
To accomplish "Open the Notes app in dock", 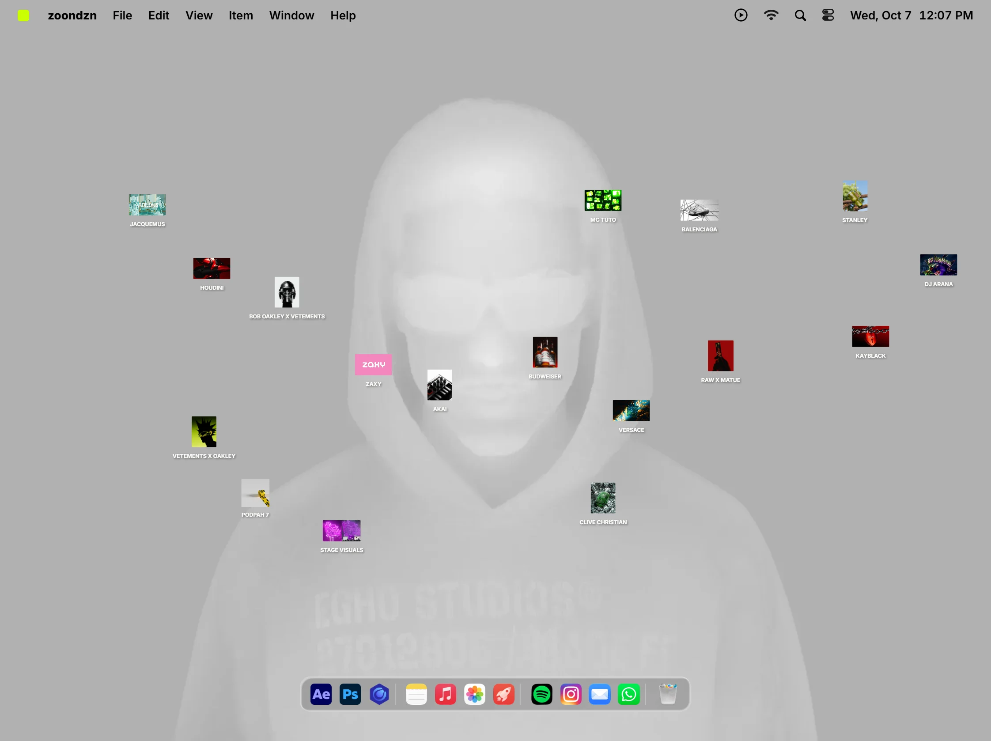I will click(x=416, y=694).
